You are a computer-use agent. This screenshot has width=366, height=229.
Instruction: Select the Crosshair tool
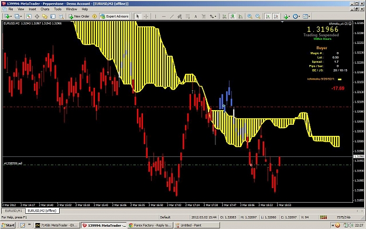pos(146,16)
